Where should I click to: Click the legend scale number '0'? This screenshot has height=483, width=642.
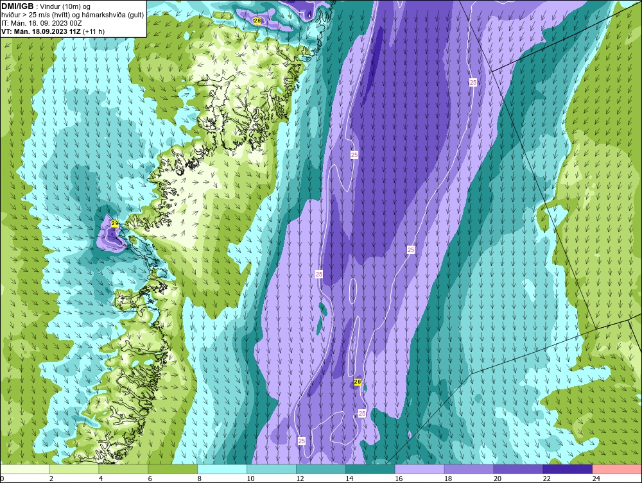pos(2,479)
